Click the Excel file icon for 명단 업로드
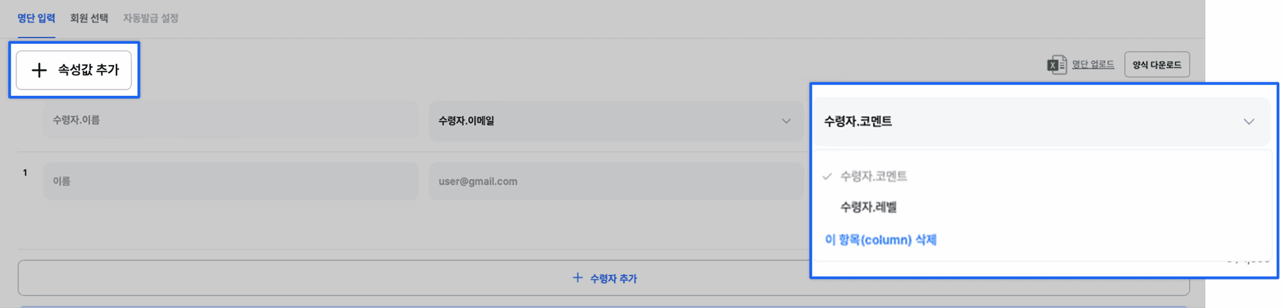 click(x=1057, y=64)
